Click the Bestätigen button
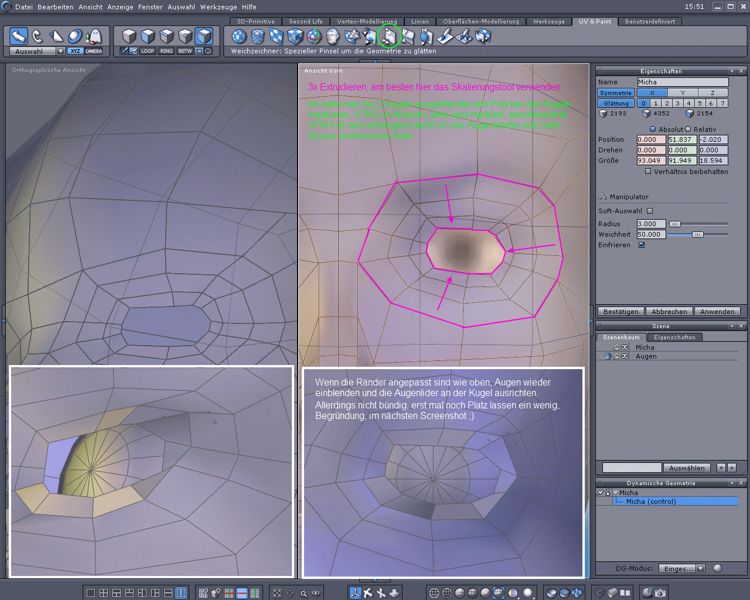The width and height of the screenshot is (750, 600). [x=621, y=312]
